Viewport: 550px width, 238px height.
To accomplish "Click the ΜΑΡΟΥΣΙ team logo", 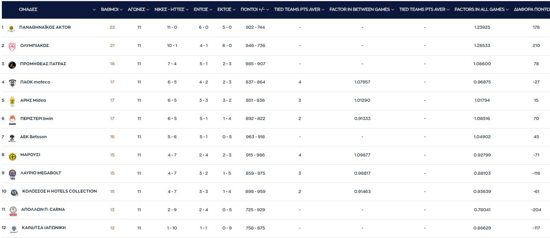I will pyautogui.click(x=12, y=156).
